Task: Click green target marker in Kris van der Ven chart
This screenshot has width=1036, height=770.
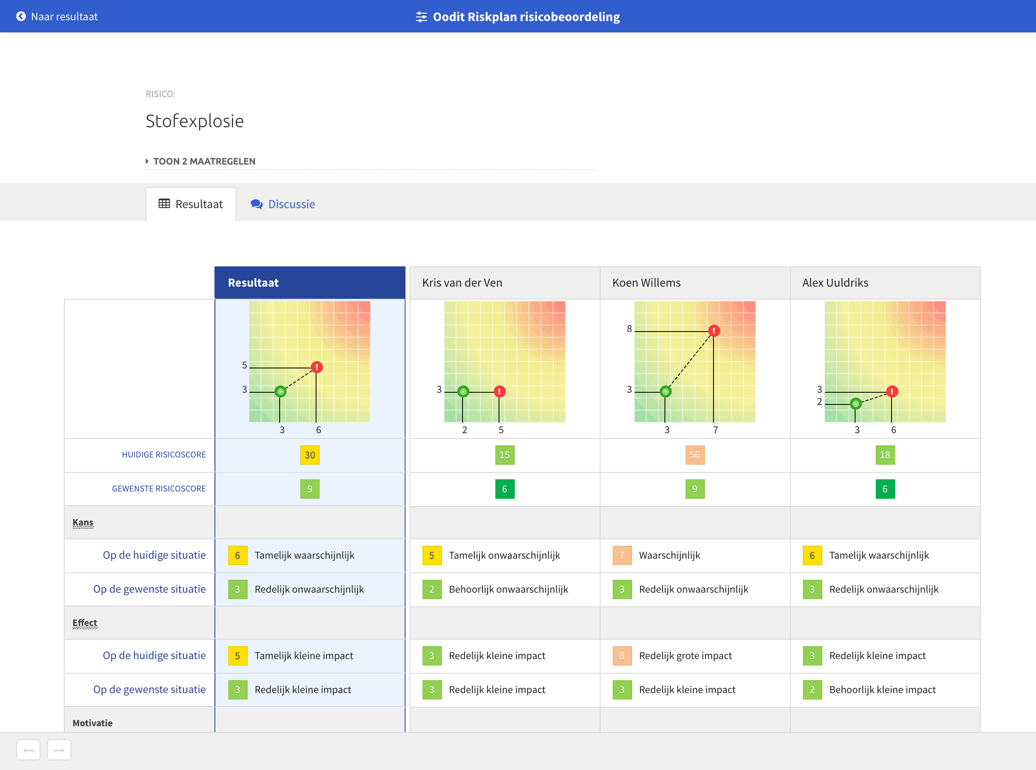Action: (463, 391)
